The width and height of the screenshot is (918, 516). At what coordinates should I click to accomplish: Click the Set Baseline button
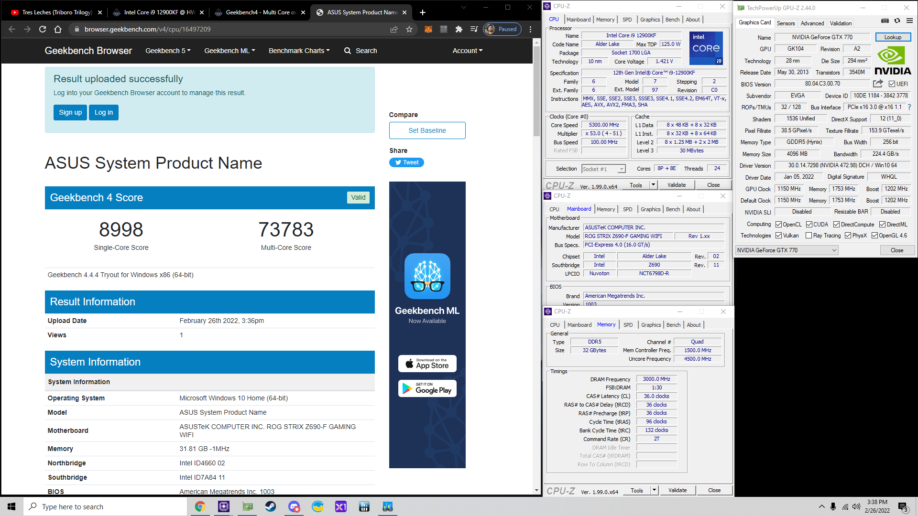coord(427,130)
